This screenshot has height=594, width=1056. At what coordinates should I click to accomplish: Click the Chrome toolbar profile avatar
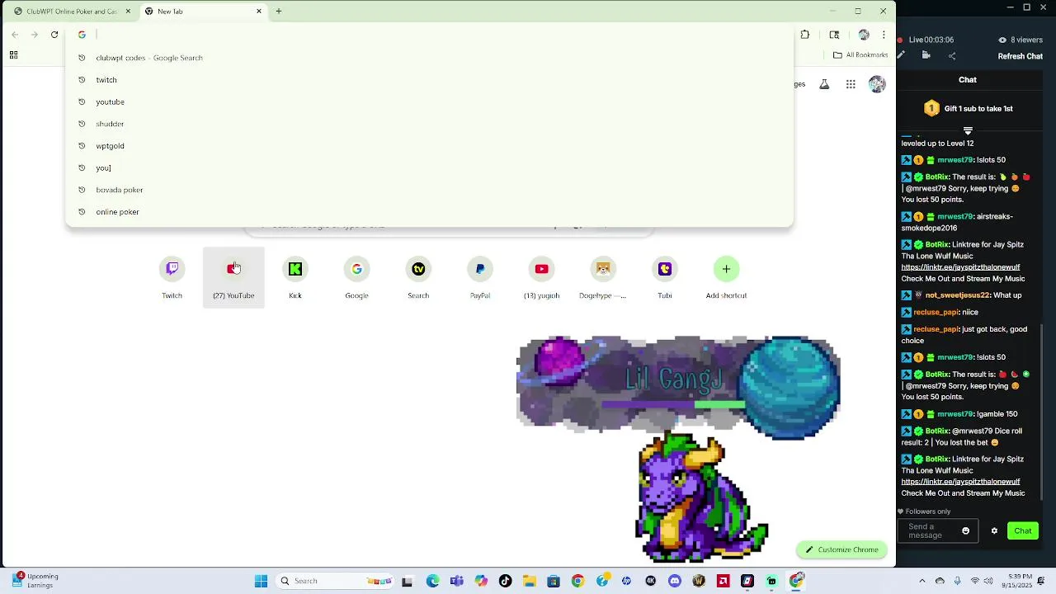click(864, 35)
